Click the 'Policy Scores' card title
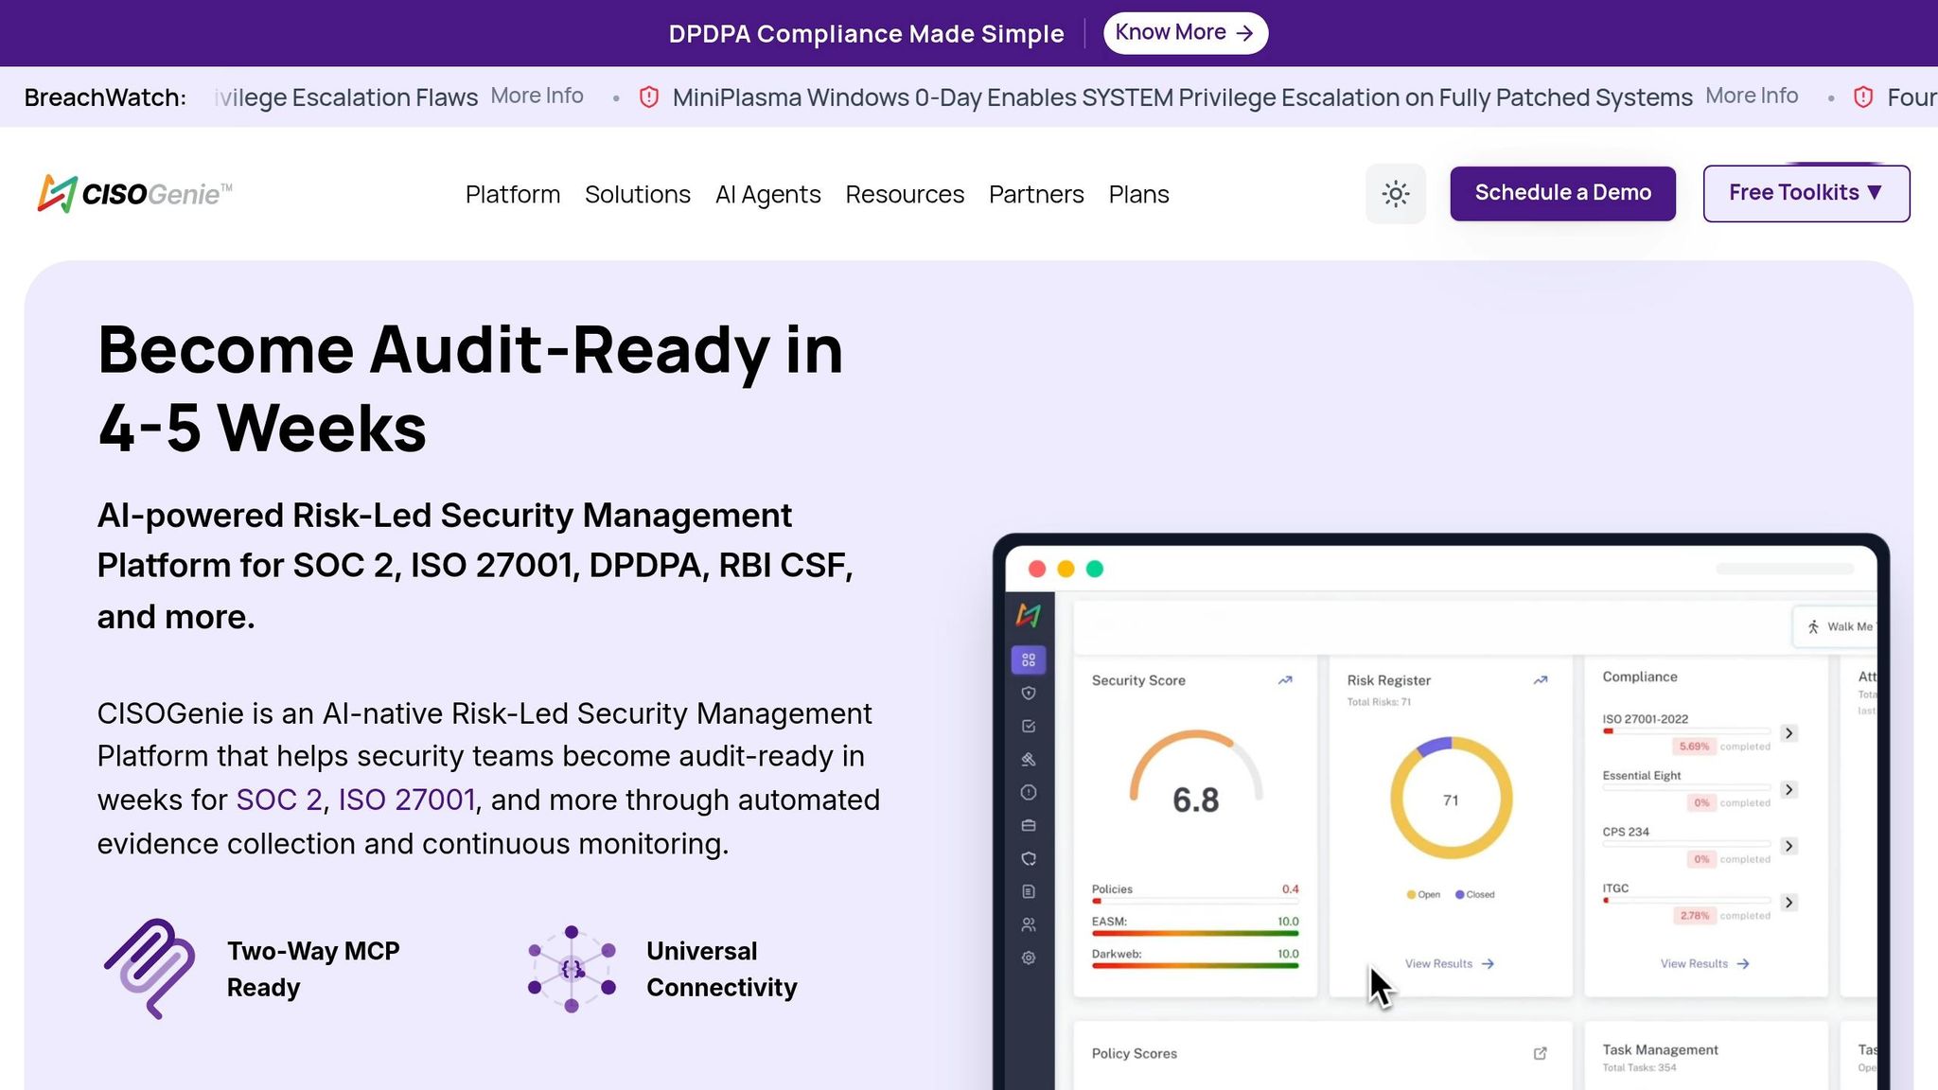This screenshot has width=1938, height=1090. click(x=1135, y=1053)
